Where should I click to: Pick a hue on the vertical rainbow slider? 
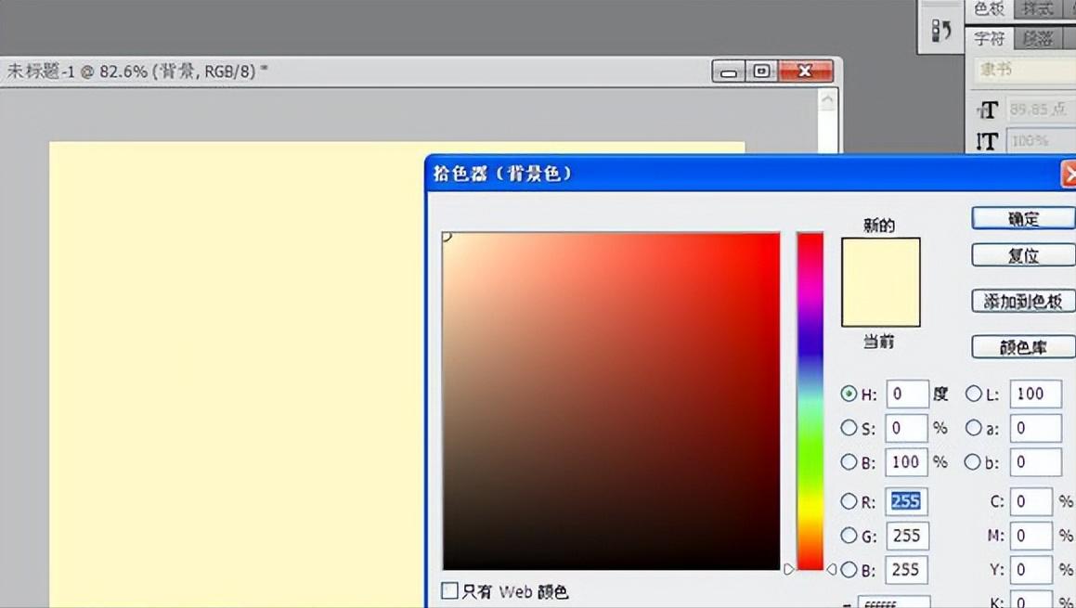click(810, 399)
